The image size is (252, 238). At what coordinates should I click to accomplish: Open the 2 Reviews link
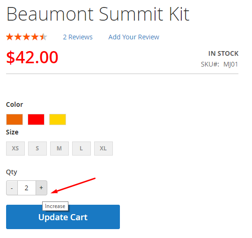click(78, 37)
